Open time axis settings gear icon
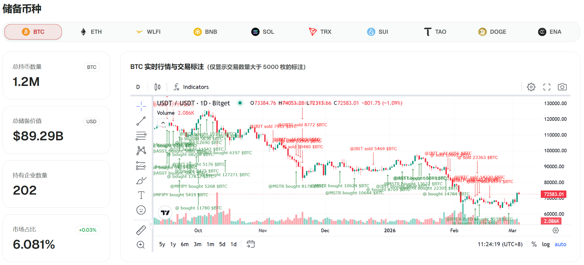Screen dimensions: 584x265 point(556,230)
